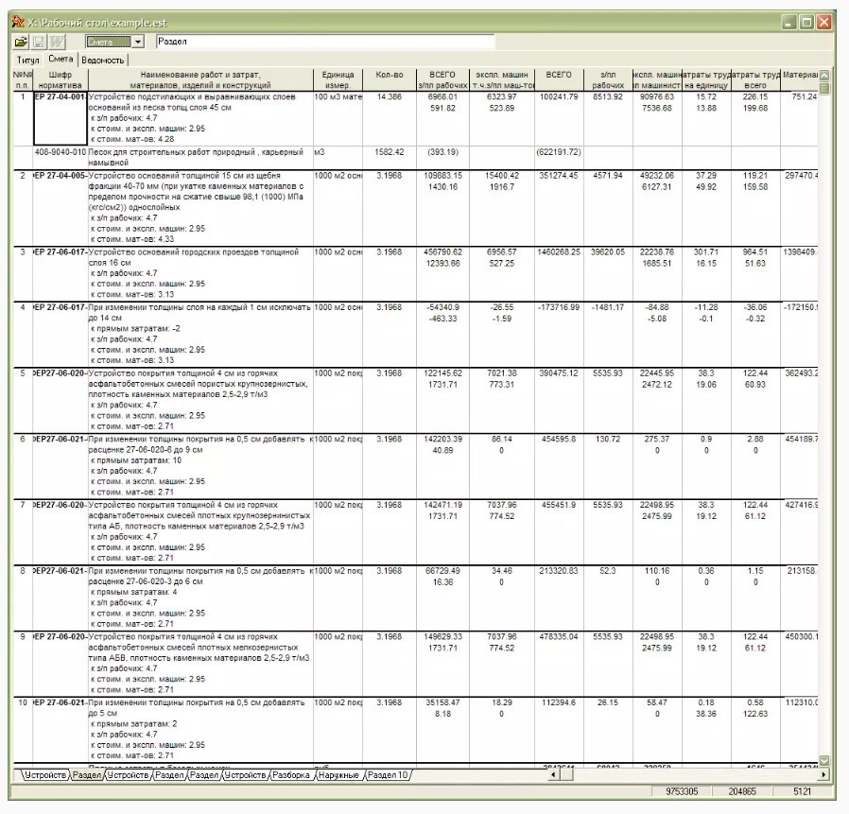This screenshot has height=814, width=849.
Task: Click the total value 454595.8
Action: click(558, 440)
